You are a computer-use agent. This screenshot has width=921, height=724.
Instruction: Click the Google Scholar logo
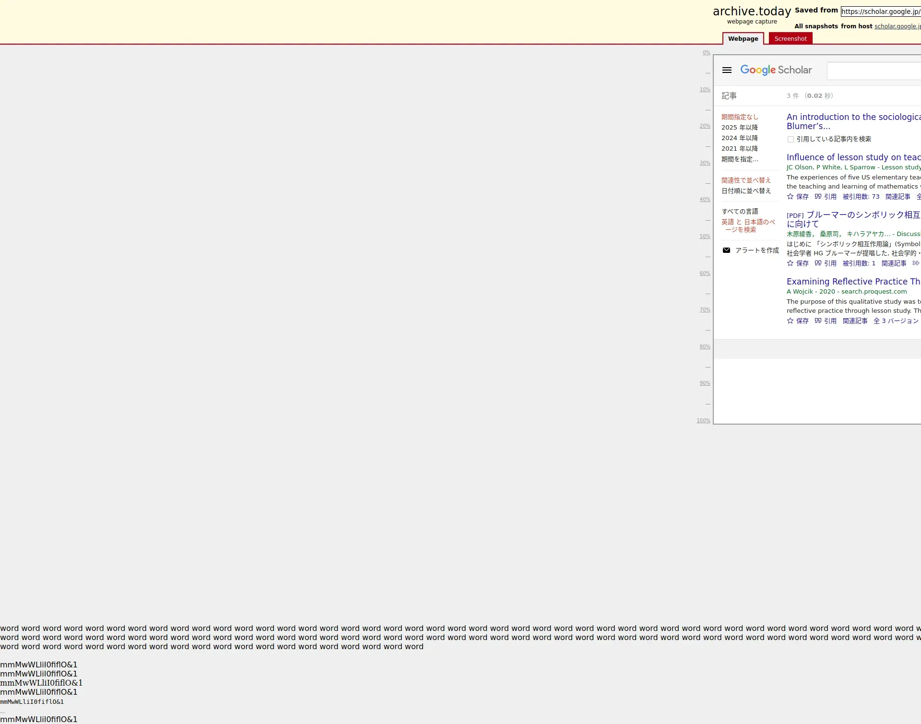(776, 70)
